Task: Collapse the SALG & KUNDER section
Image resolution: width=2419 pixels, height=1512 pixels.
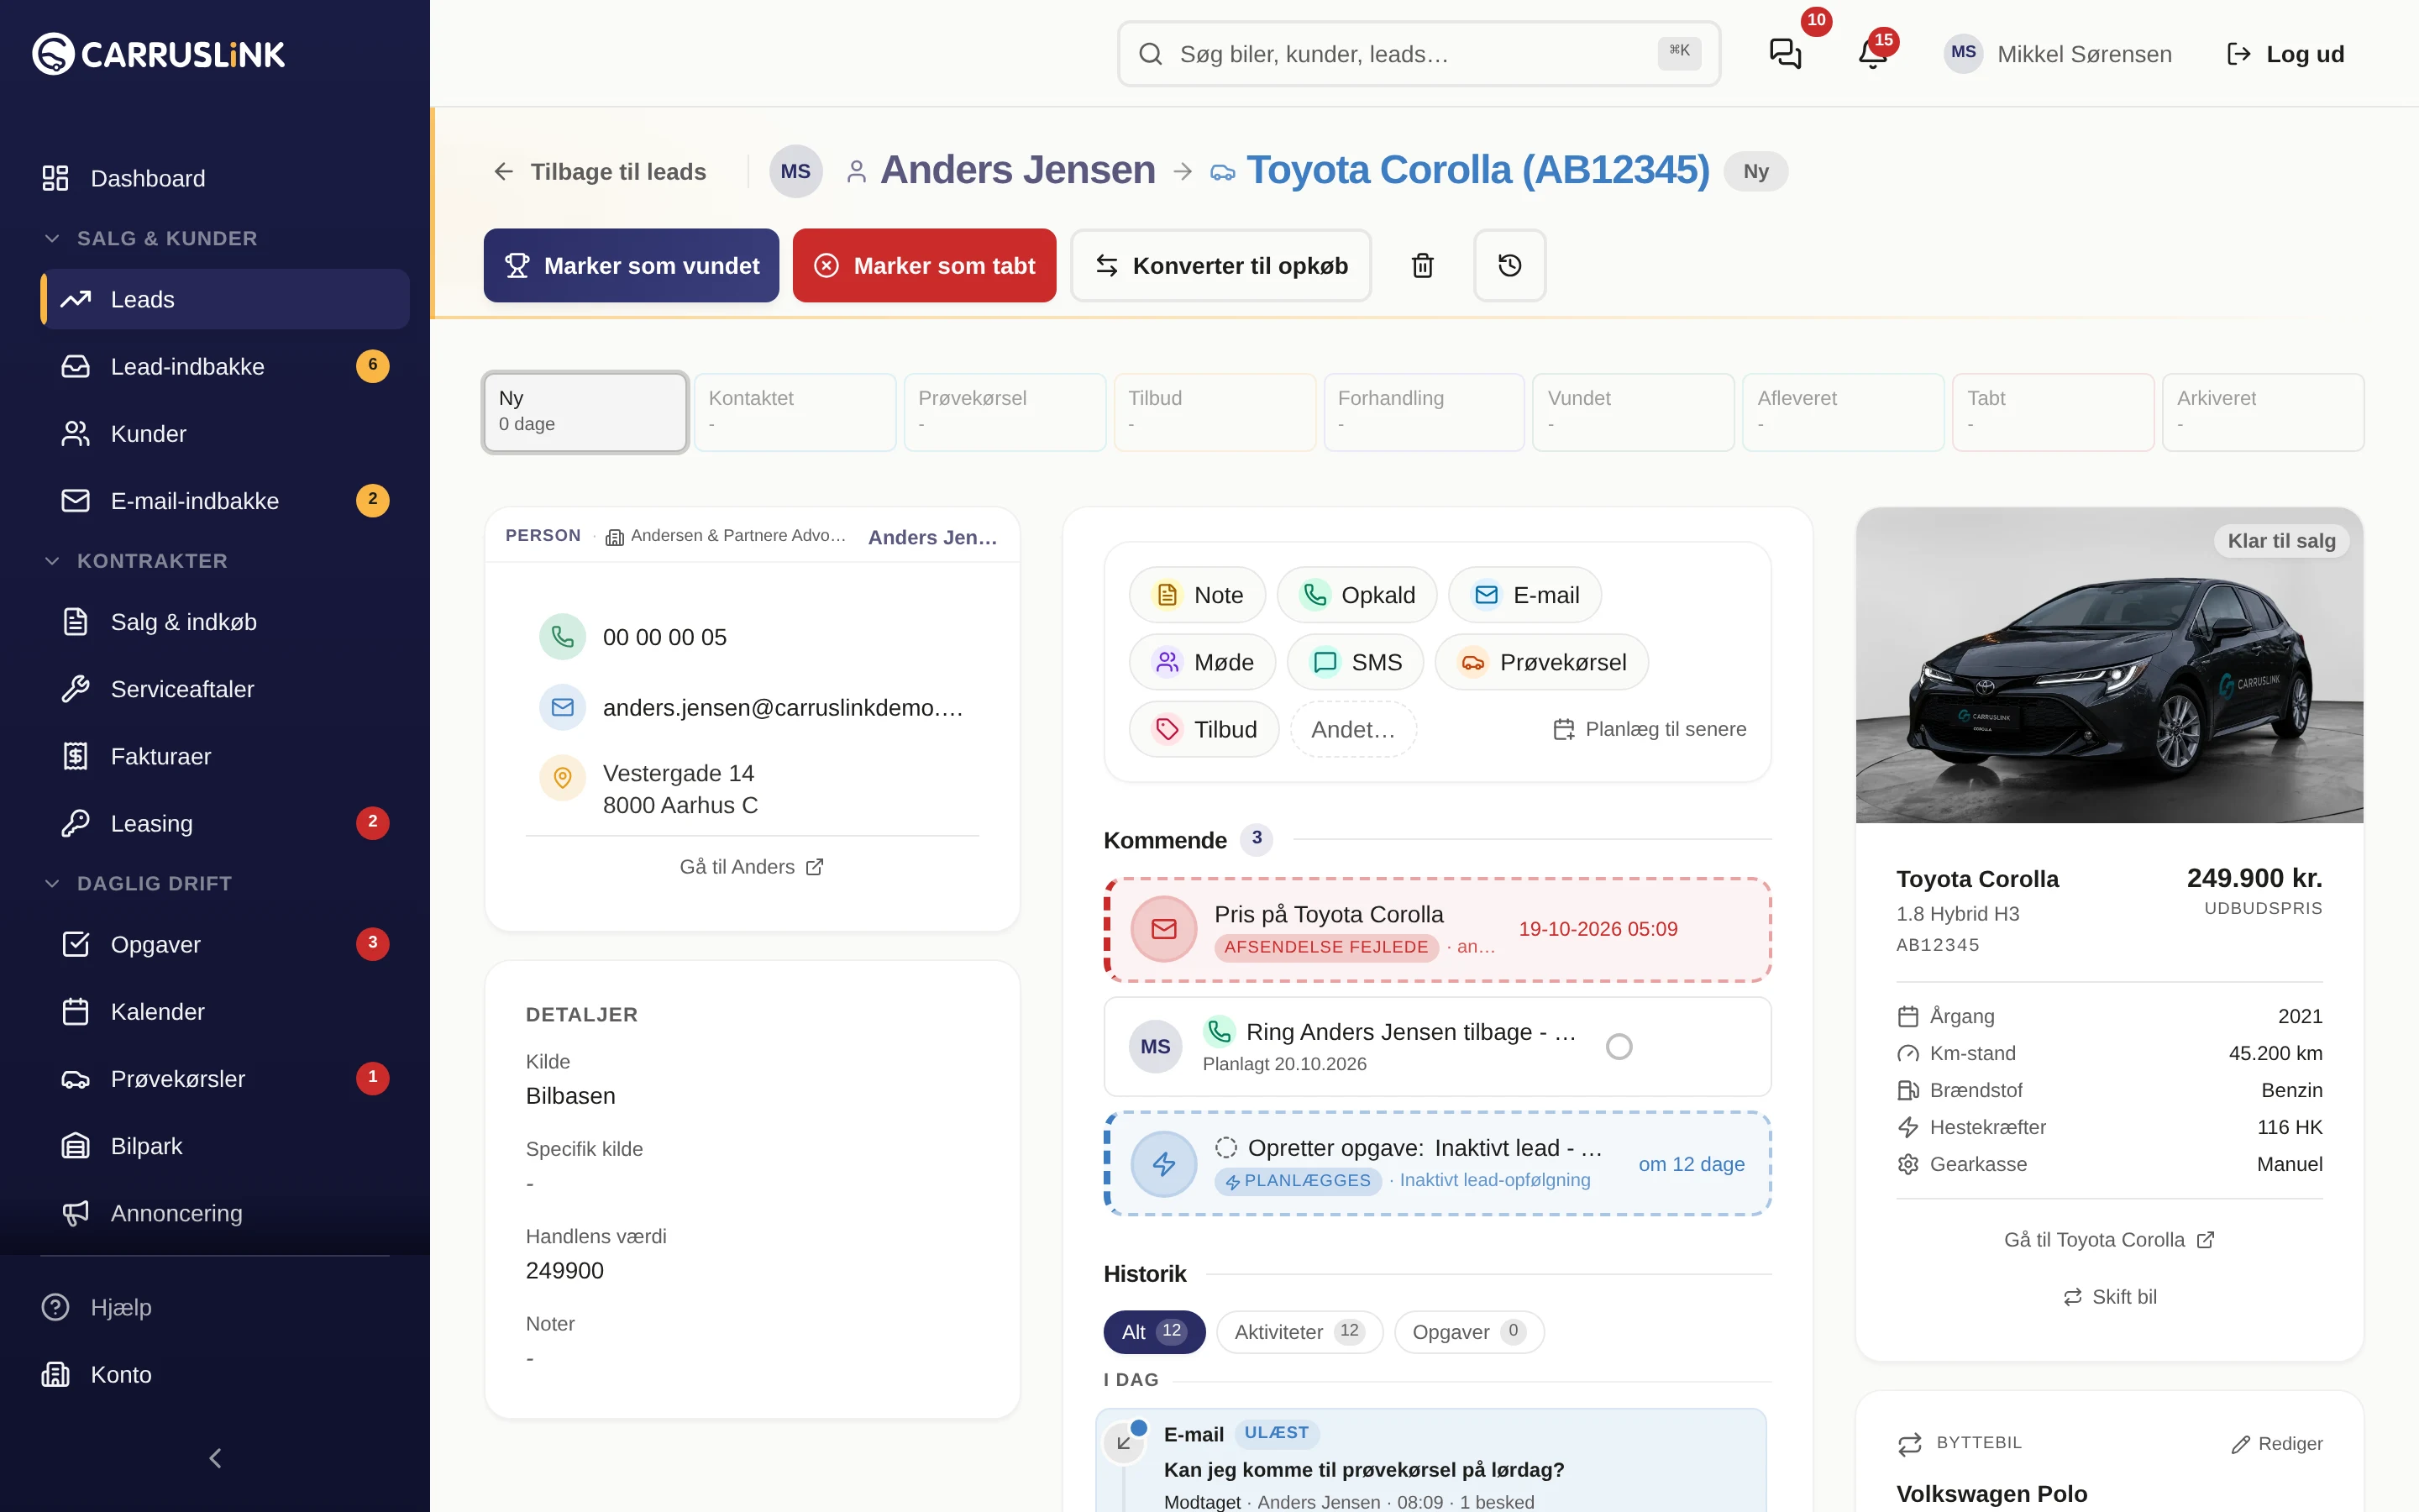Action: (x=150, y=238)
